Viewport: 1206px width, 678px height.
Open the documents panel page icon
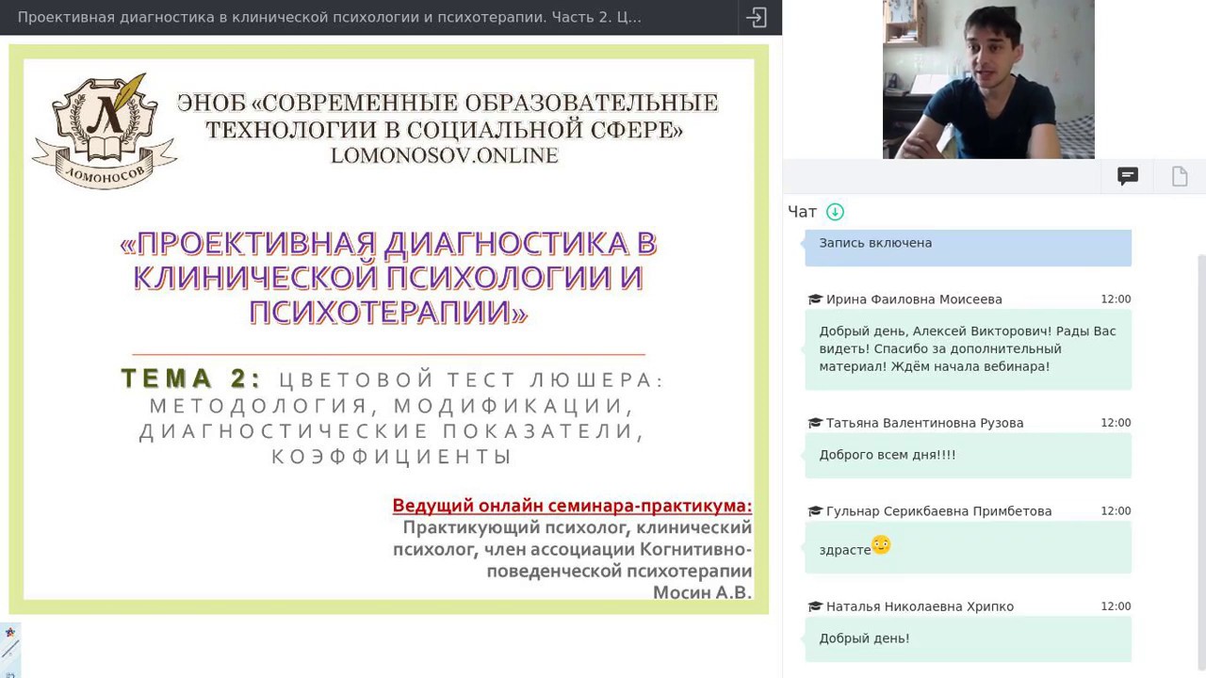(x=1180, y=176)
